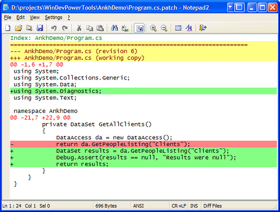Screen dimensions: 280x212
Task: Click 'Col 1' in status bar
Action: [x=30, y=206]
